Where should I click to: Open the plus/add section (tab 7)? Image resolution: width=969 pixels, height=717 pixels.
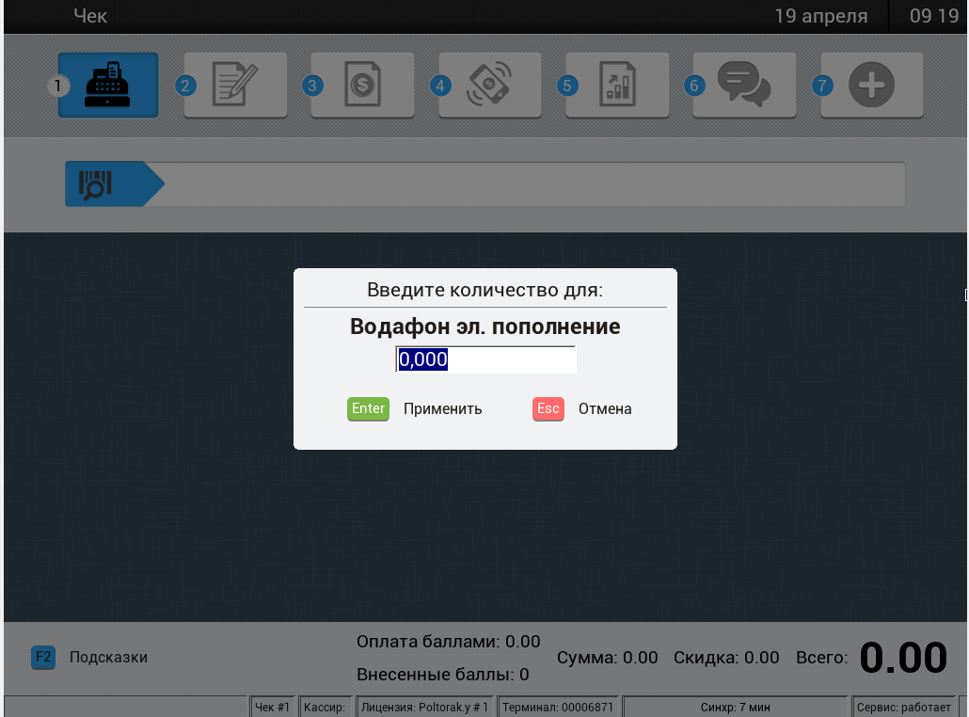click(x=872, y=85)
